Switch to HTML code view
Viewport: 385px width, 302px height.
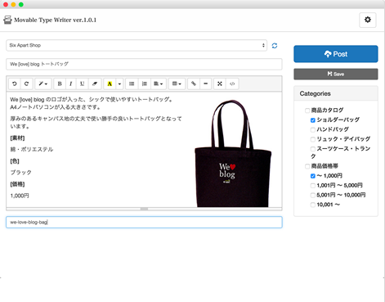(x=232, y=83)
